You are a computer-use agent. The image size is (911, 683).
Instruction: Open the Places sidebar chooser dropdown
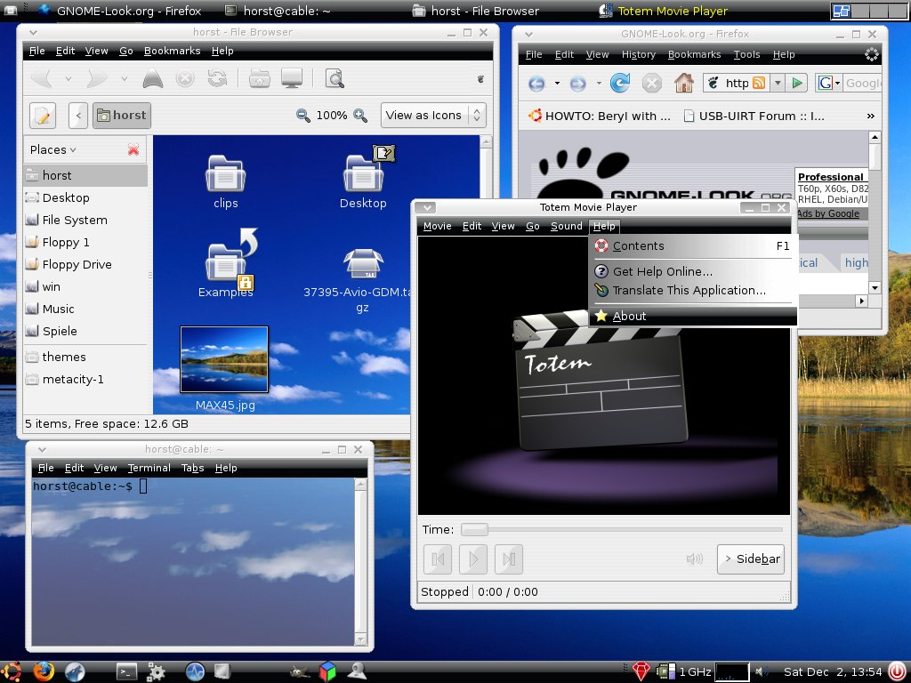point(52,149)
